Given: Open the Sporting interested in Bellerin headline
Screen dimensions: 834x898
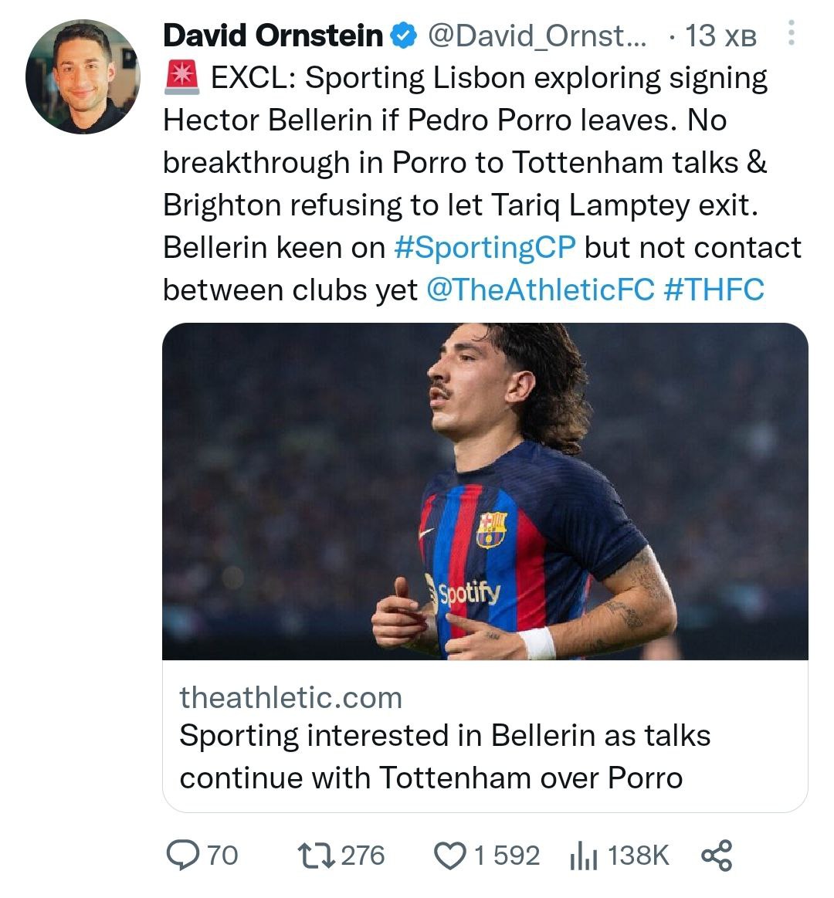Looking at the screenshot, I should point(444,756).
